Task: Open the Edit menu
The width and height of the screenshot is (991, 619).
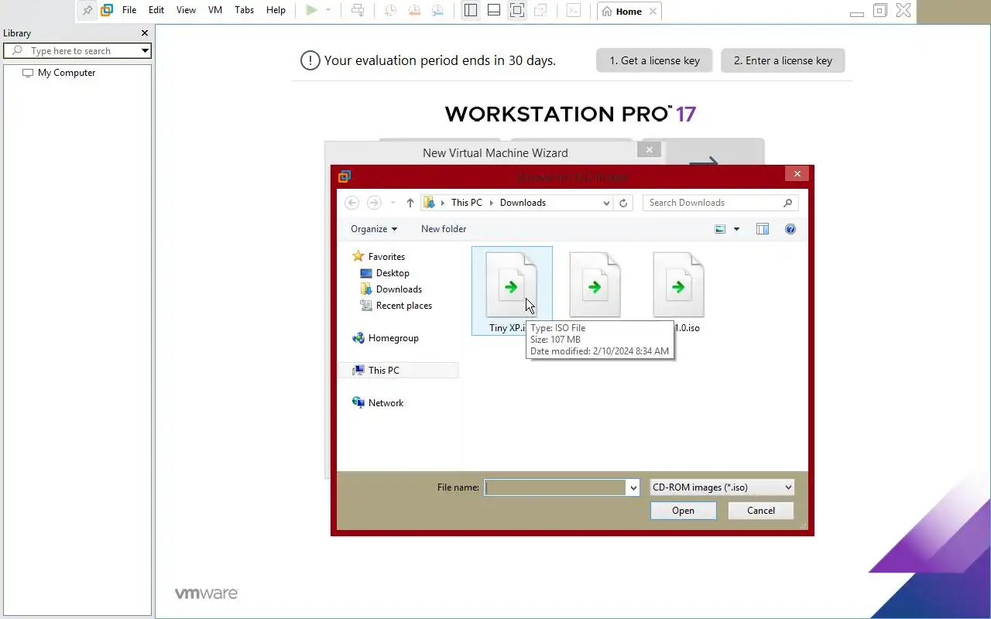Action: point(156,11)
